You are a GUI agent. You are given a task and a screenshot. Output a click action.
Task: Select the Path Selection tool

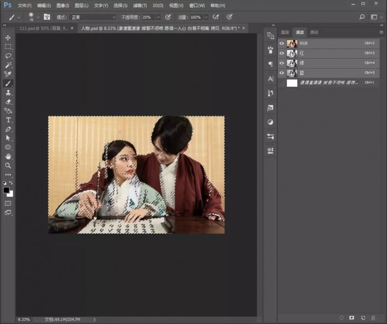(x=8, y=138)
